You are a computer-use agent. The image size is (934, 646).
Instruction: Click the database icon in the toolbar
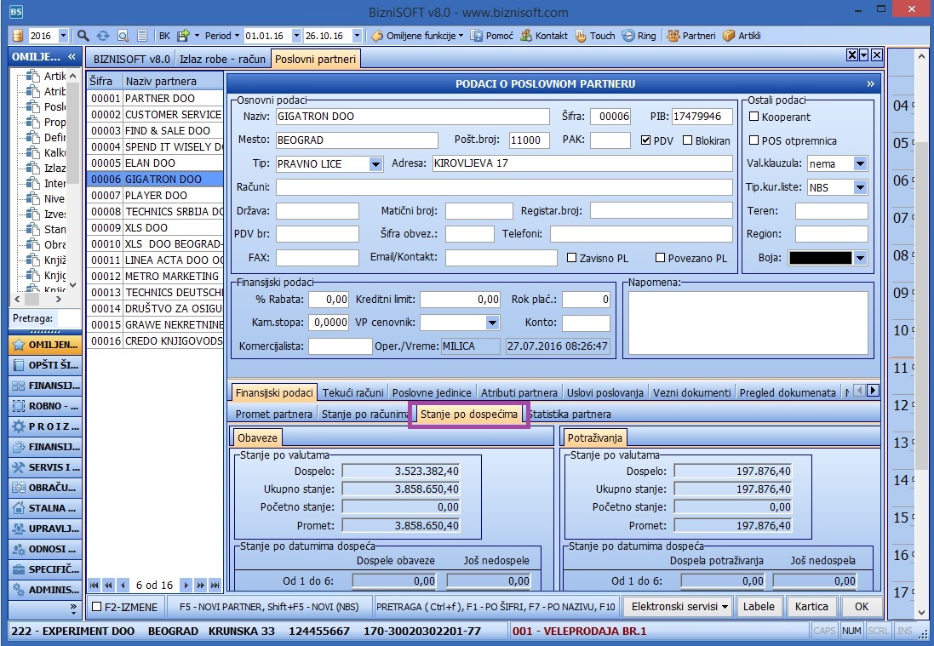[18, 36]
